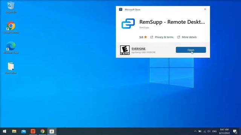The height and width of the screenshot is (135, 241).
Task: Click the RemSupp - Remote Deskt... title
Action: (x=172, y=22)
